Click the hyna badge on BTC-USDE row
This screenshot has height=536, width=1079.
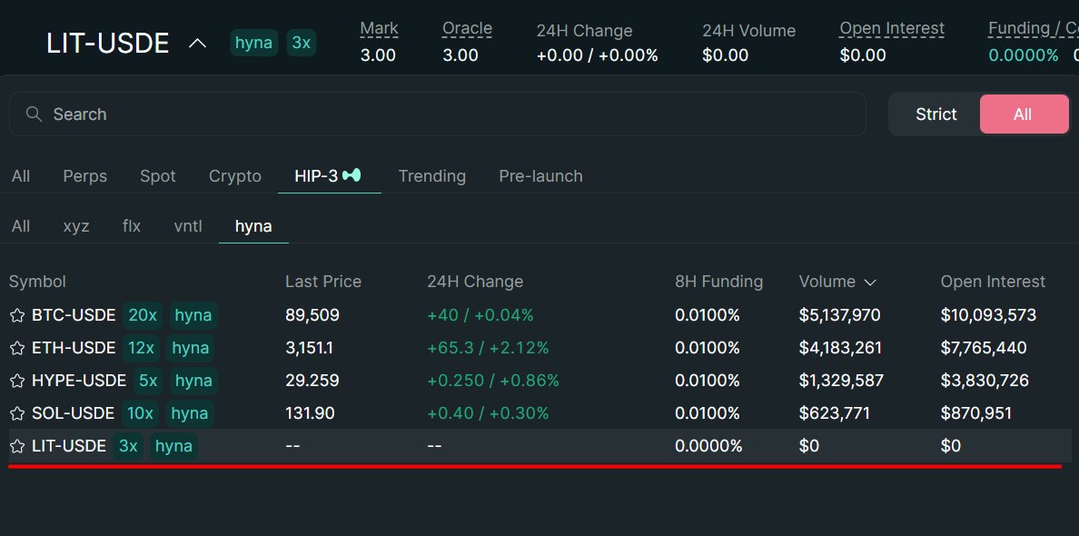[193, 316]
